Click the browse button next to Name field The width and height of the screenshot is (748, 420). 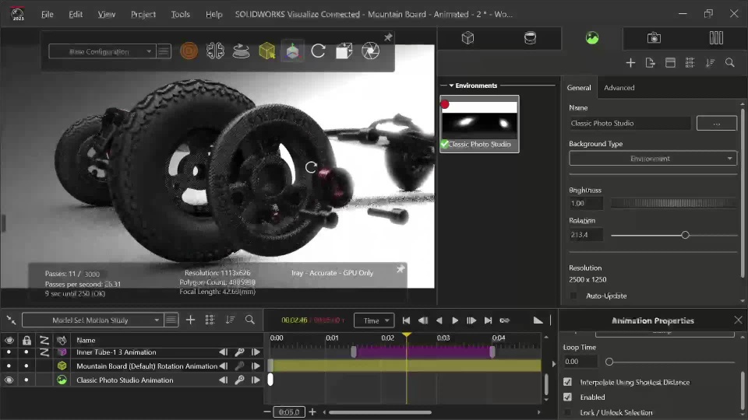pos(716,123)
